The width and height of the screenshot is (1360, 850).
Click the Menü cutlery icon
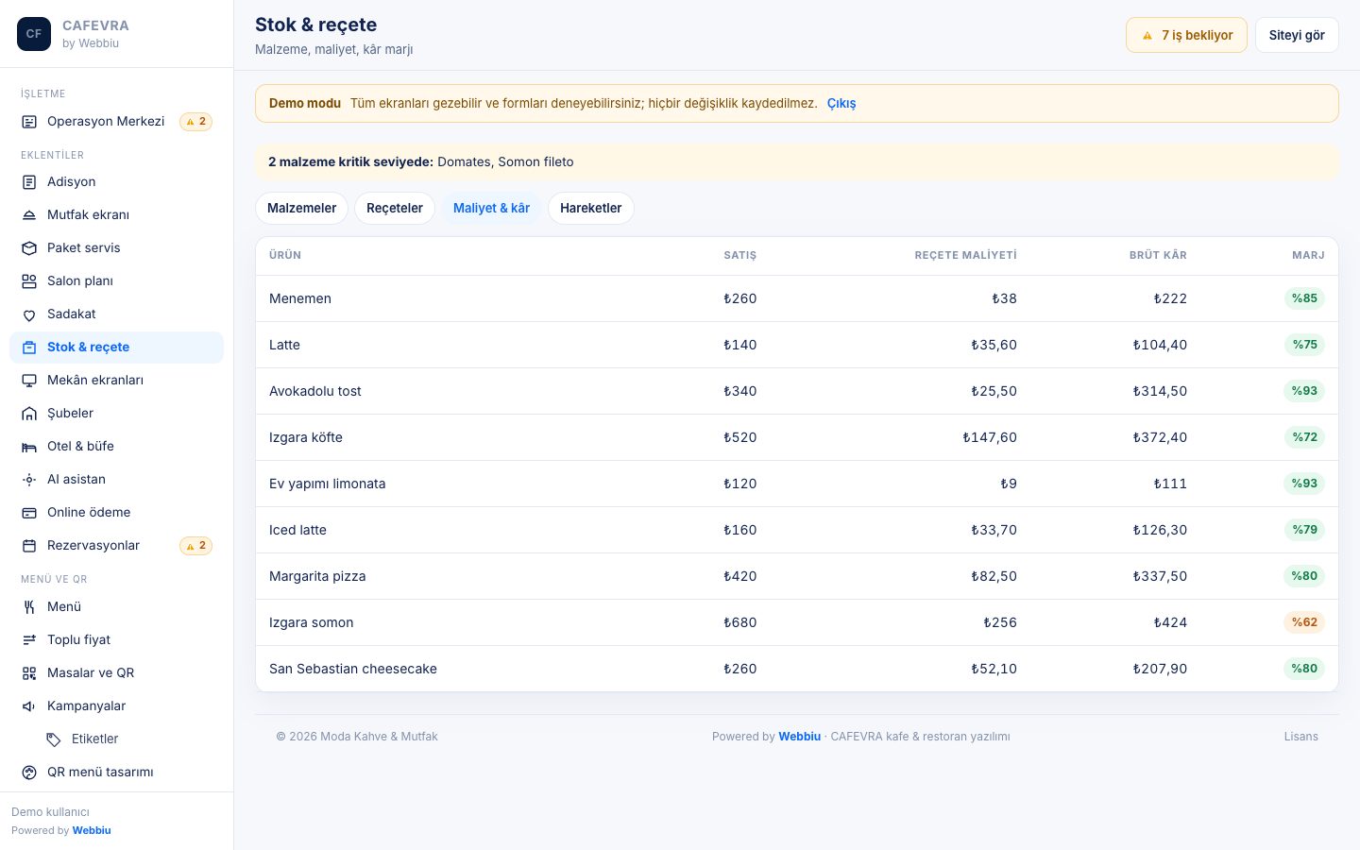[x=29, y=607]
